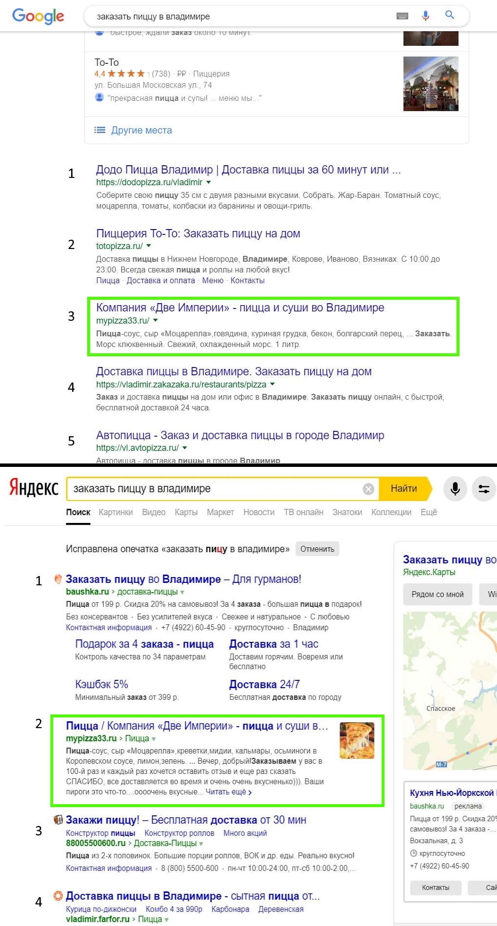Open Закажи пиццу result title
This screenshot has height=926, width=497.
[186, 820]
